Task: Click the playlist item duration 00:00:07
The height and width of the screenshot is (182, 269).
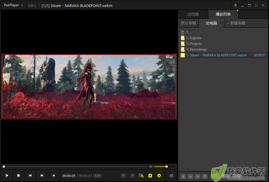Action: (260, 55)
